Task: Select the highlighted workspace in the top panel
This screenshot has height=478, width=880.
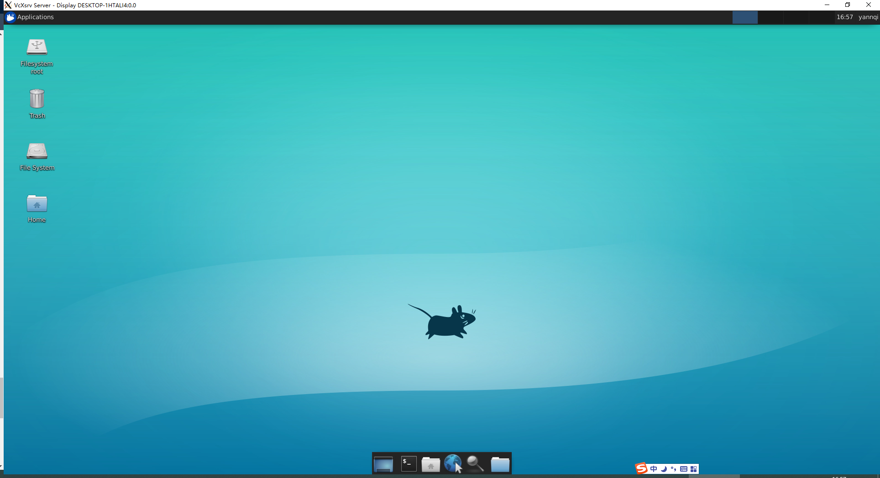Action: pos(745,17)
